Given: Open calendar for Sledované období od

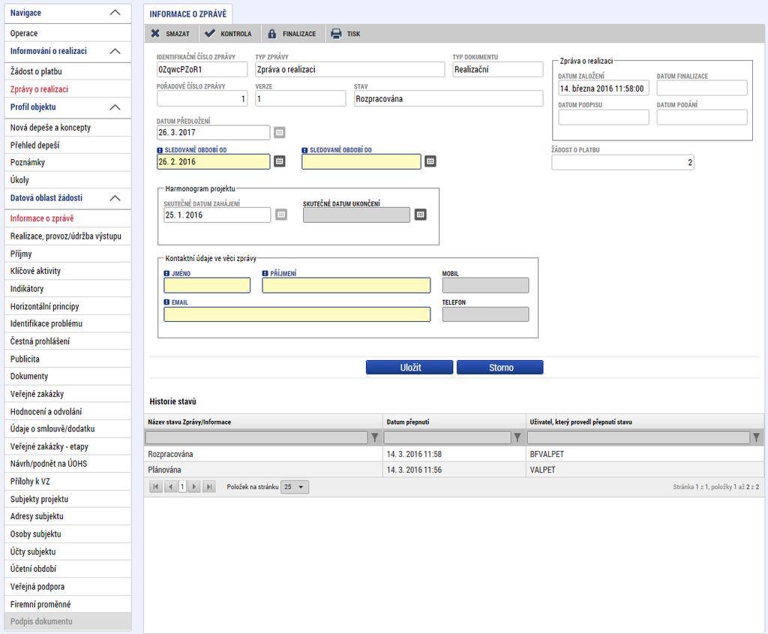Looking at the screenshot, I should tap(279, 161).
